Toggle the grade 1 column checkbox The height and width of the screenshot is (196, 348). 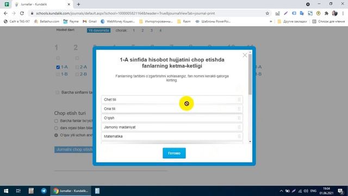pyautogui.click(x=58, y=58)
